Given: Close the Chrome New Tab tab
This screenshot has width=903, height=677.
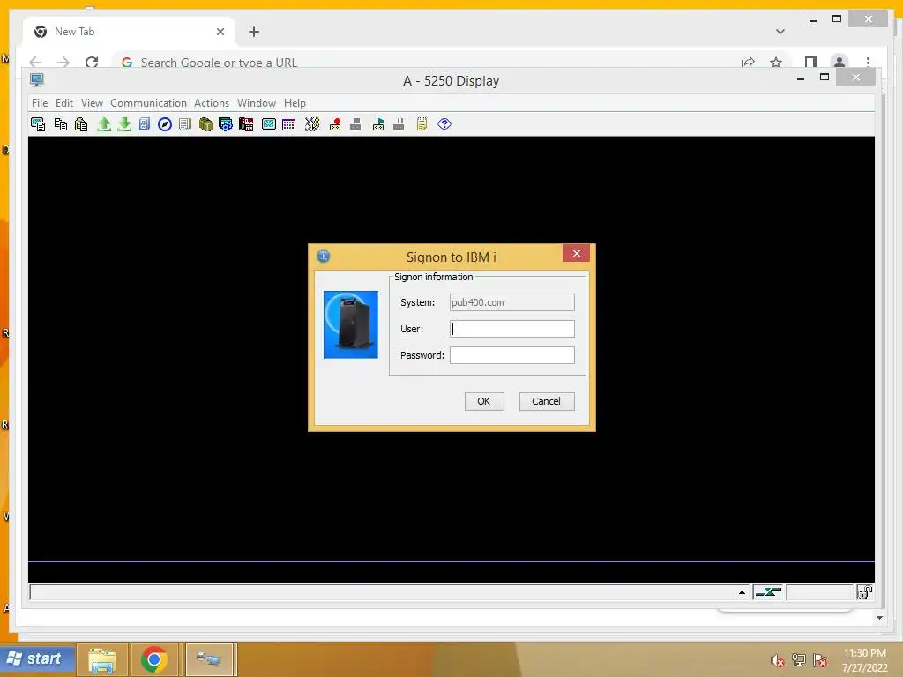Looking at the screenshot, I should coord(220,32).
